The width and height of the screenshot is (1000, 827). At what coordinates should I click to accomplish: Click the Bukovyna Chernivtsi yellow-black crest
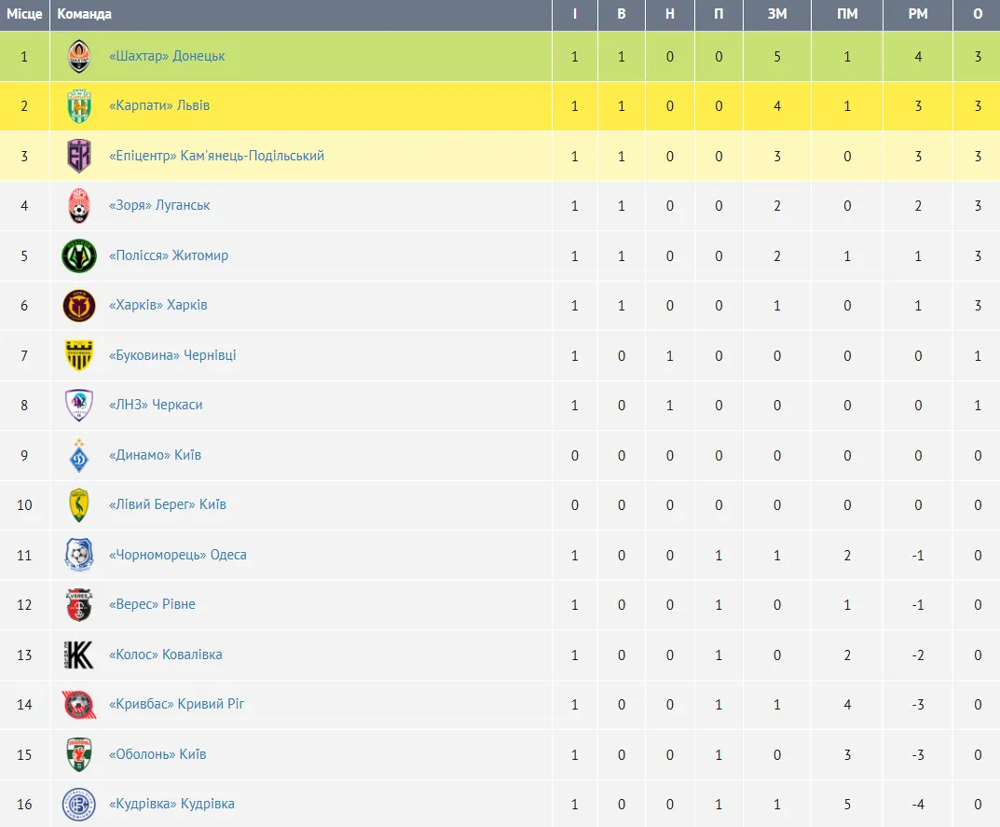click(79, 355)
